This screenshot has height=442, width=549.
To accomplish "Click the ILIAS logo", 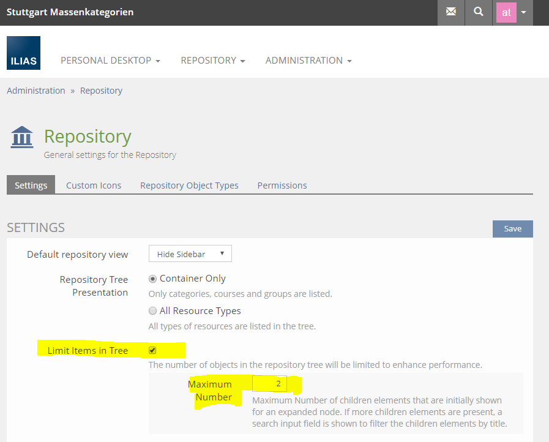I will (x=23, y=53).
